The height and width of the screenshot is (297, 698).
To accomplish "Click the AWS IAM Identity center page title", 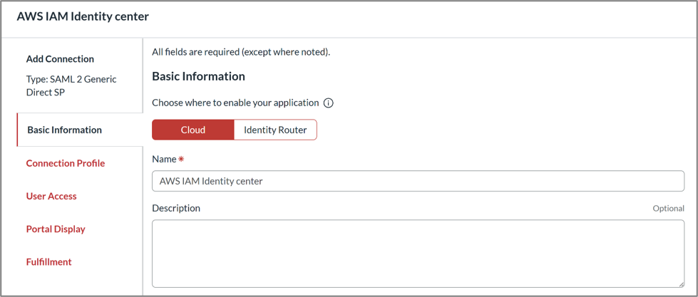I will click(x=83, y=16).
